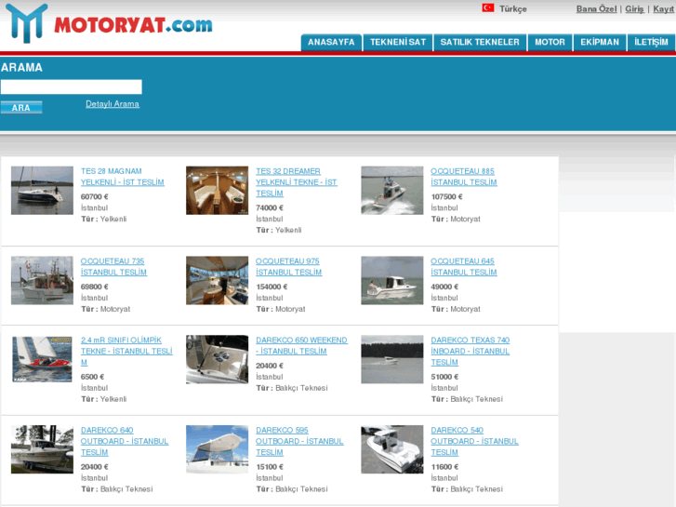This screenshot has height=507, width=676.
Task: Click the Kayıt register link
Action: click(x=663, y=8)
